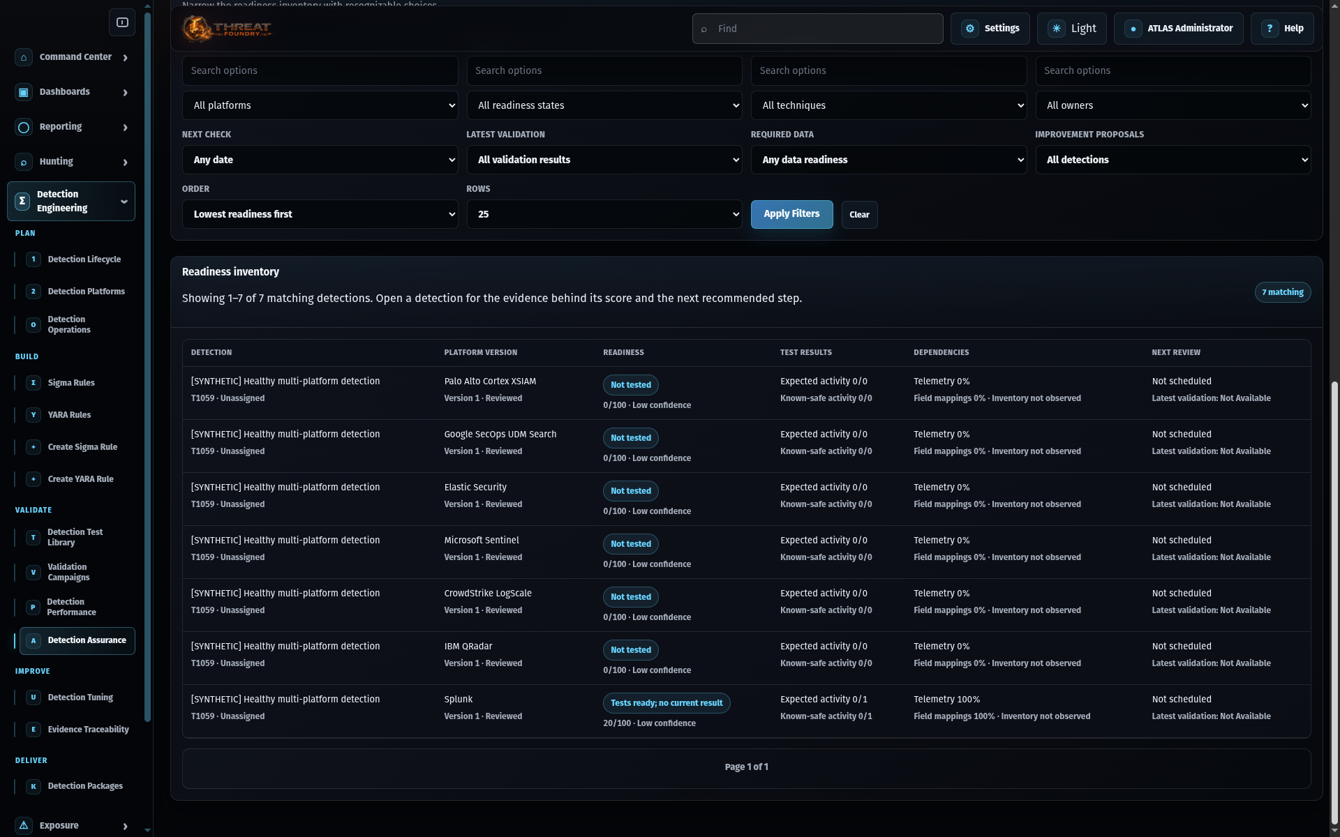Click the Apply Filters button
This screenshot has height=837, width=1340.
[791, 214]
